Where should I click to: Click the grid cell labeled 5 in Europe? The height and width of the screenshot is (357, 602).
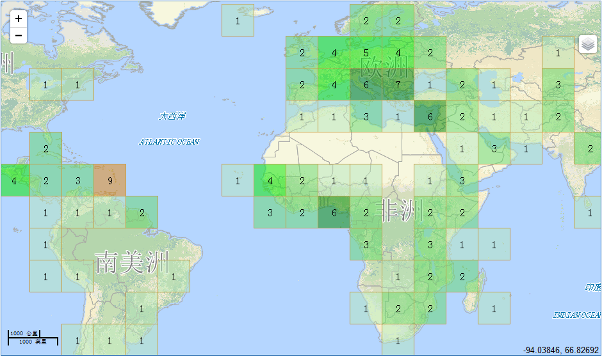pyautogui.click(x=366, y=52)
